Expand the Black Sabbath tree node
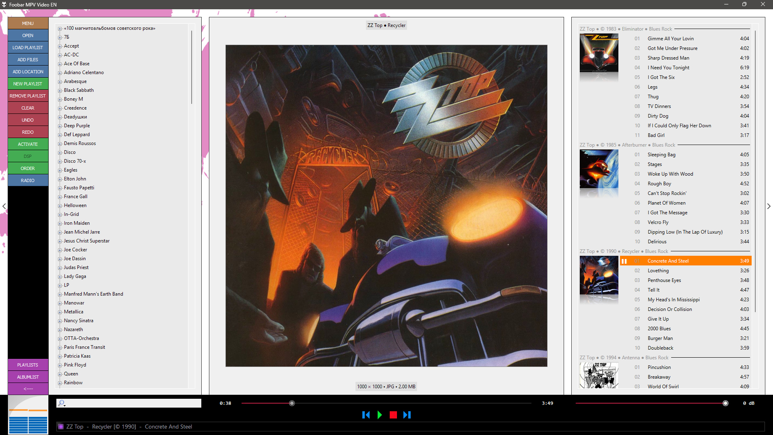773x435 pixels. coord(60,91)
